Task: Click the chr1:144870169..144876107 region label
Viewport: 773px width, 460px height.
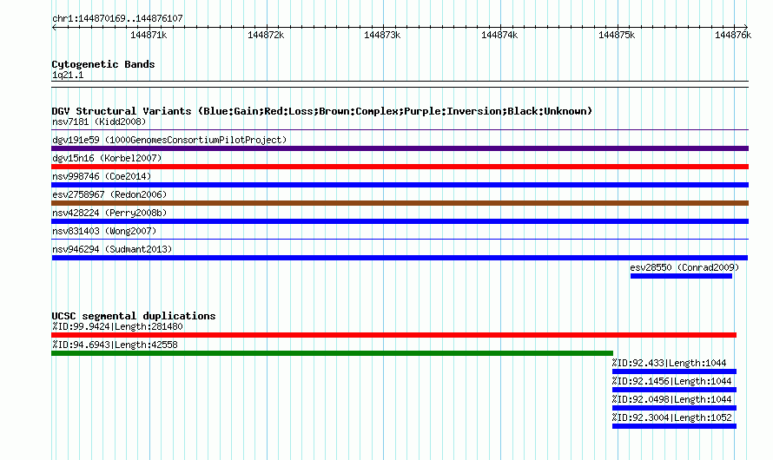Action: click(117, 18)
